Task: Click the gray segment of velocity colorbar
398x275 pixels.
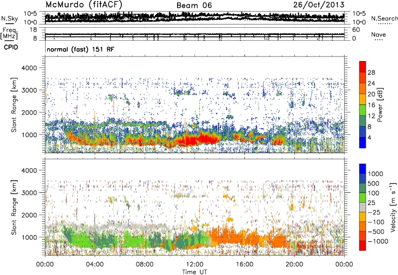Action: [x=363, y=207]
